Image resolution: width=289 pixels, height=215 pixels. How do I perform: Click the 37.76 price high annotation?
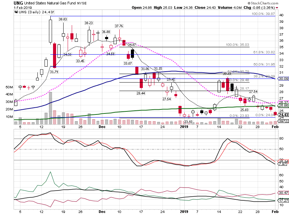119,26
